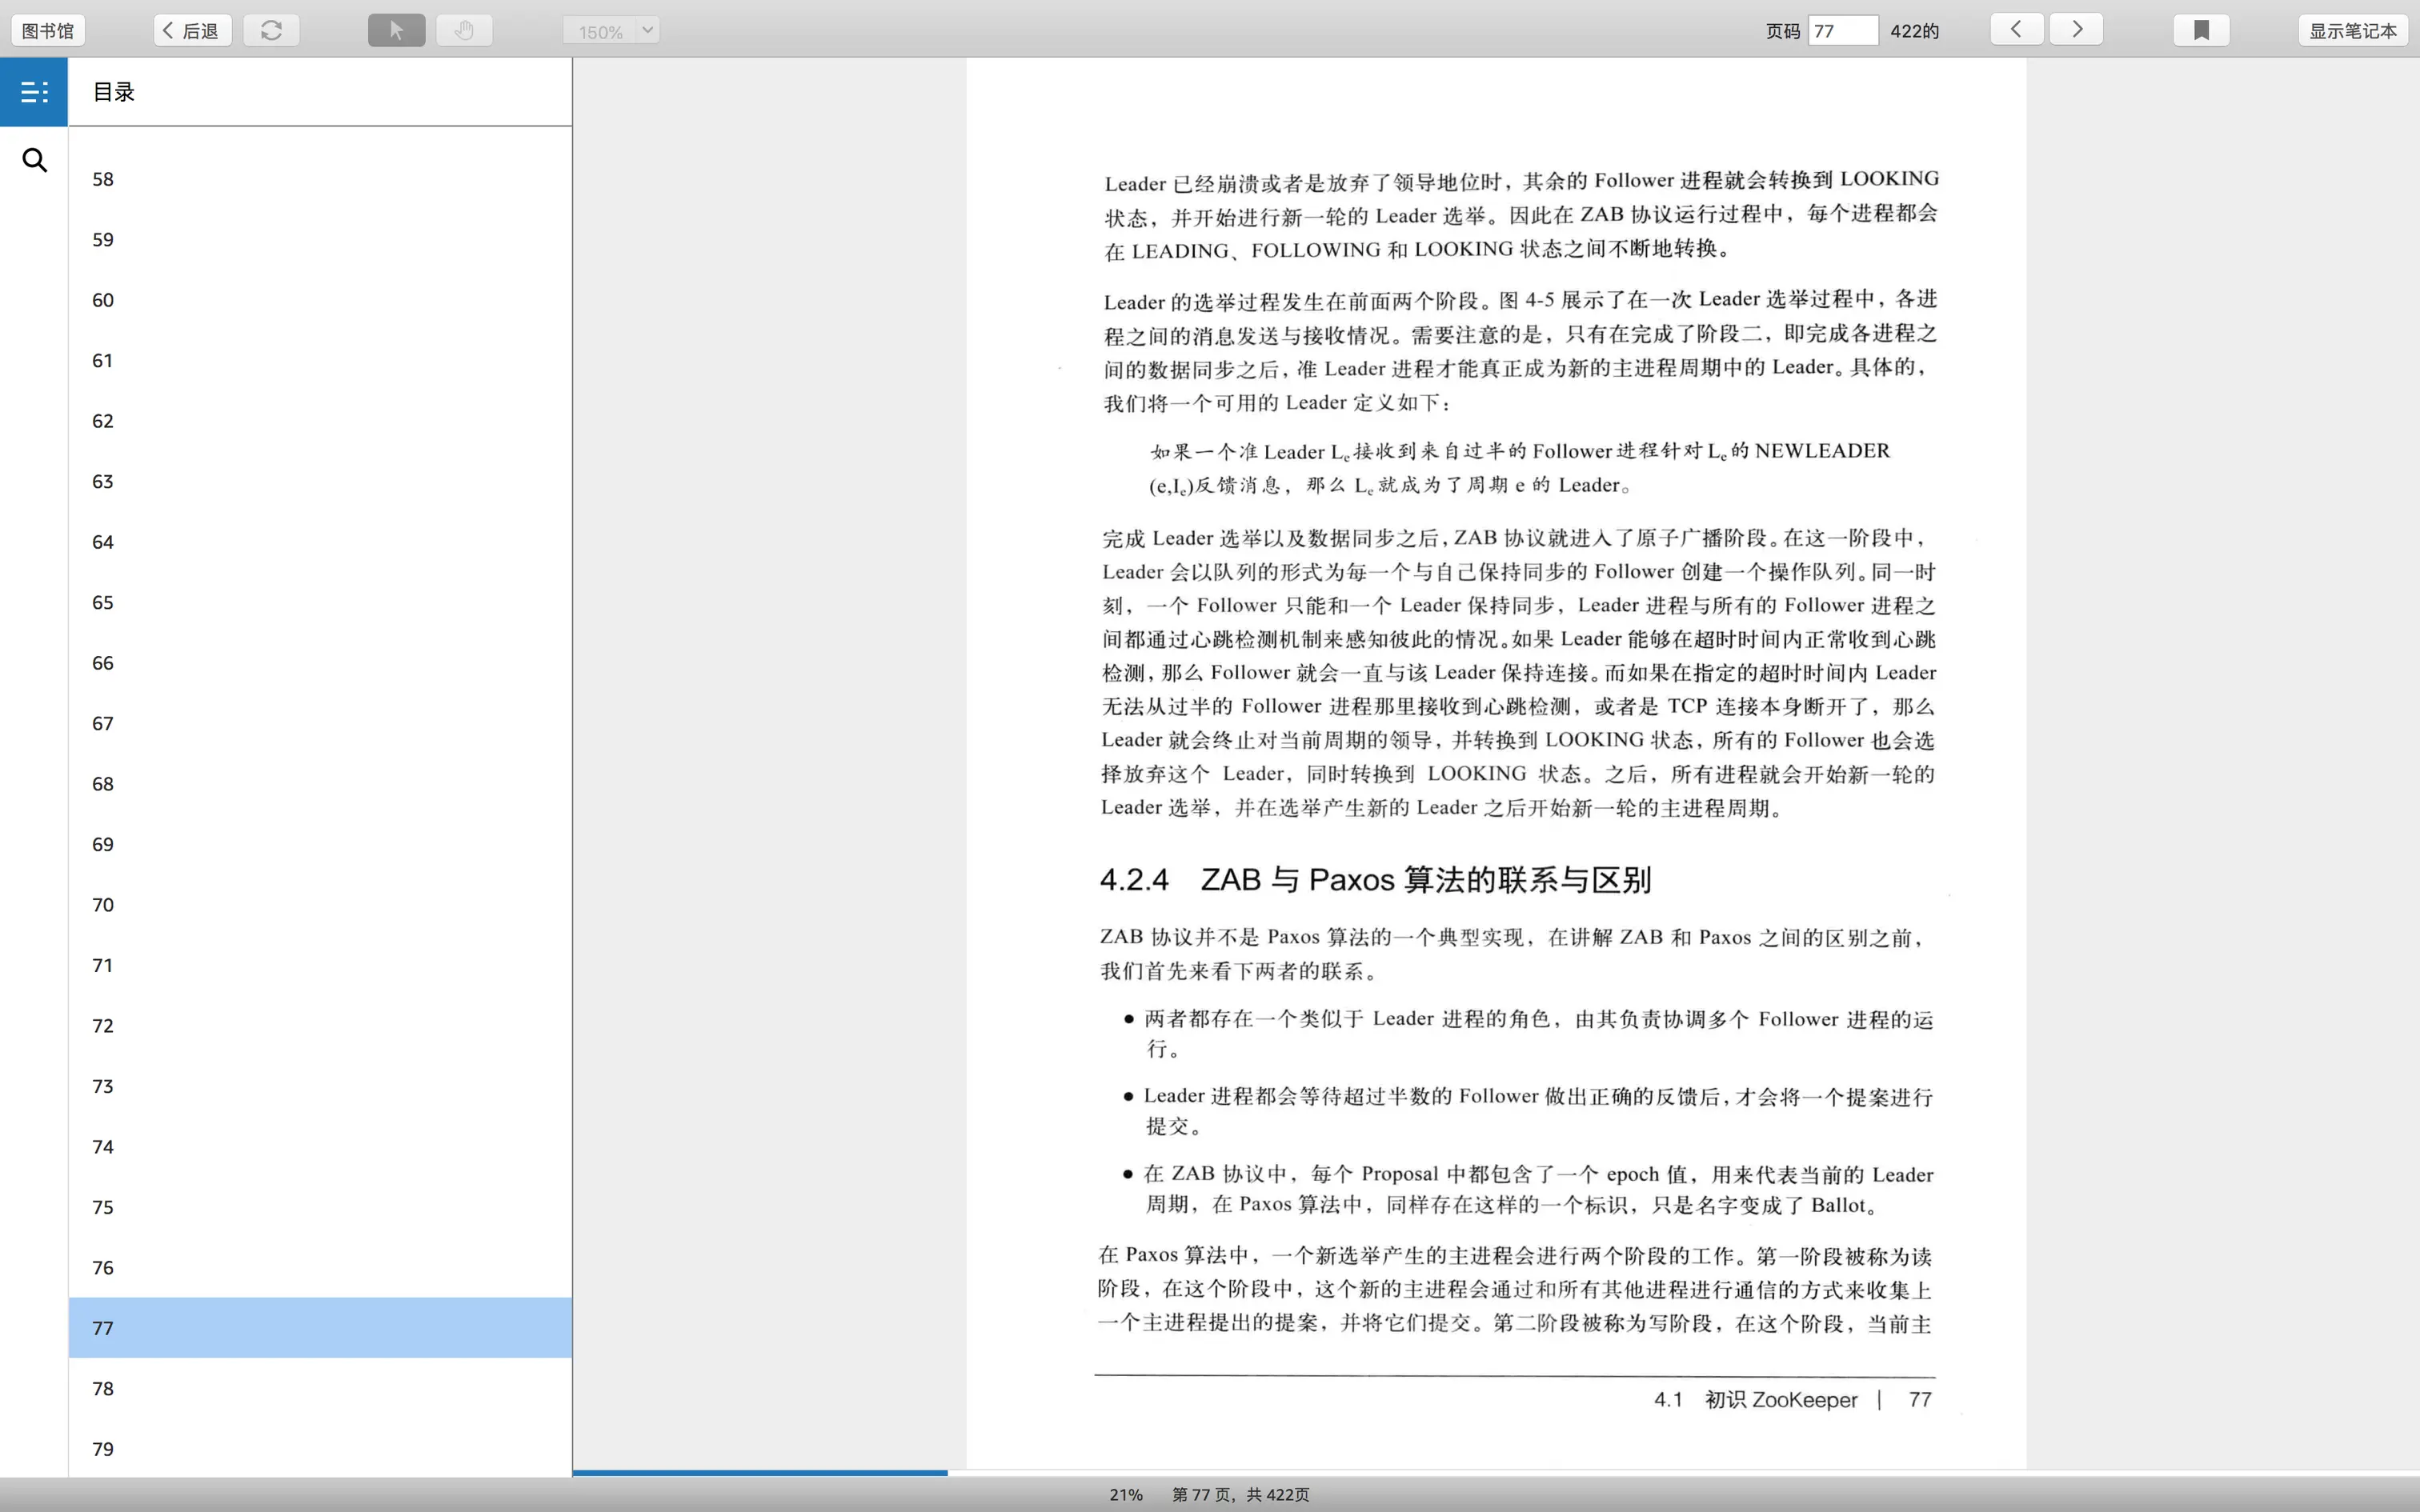The width and height of the screenshot is (2420, 1512).
Task: Click the table of contents sidebar icon
Action: 34,92
